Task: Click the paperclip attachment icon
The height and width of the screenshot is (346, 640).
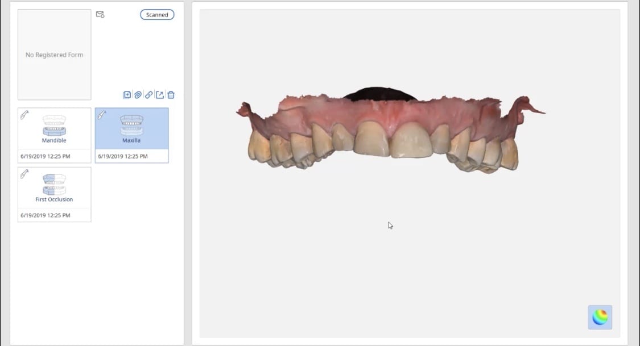Action: point(138,95)
